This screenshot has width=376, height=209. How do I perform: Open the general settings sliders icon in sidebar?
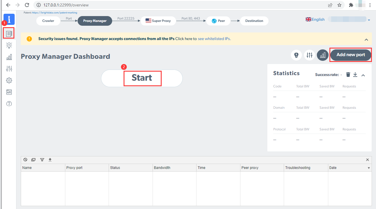[x=9, y=68]
